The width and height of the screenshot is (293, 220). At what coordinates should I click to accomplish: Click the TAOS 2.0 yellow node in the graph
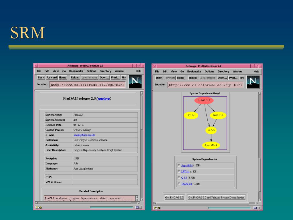[218, 115]
